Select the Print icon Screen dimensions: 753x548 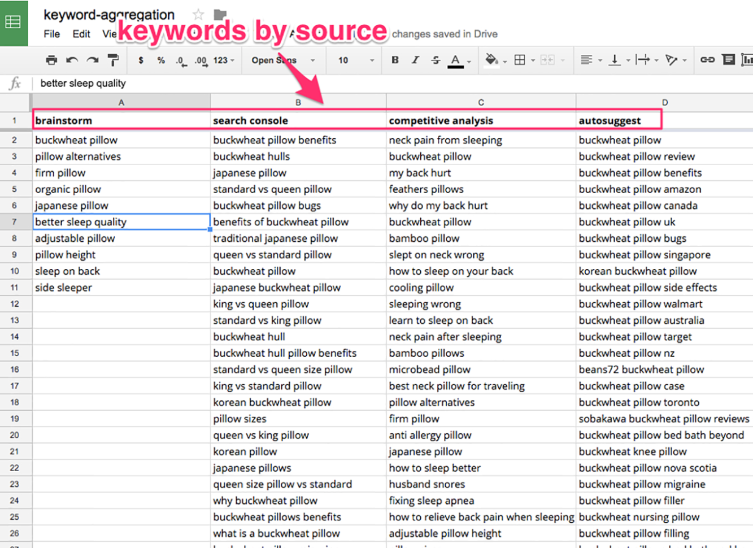pos(51,60)
